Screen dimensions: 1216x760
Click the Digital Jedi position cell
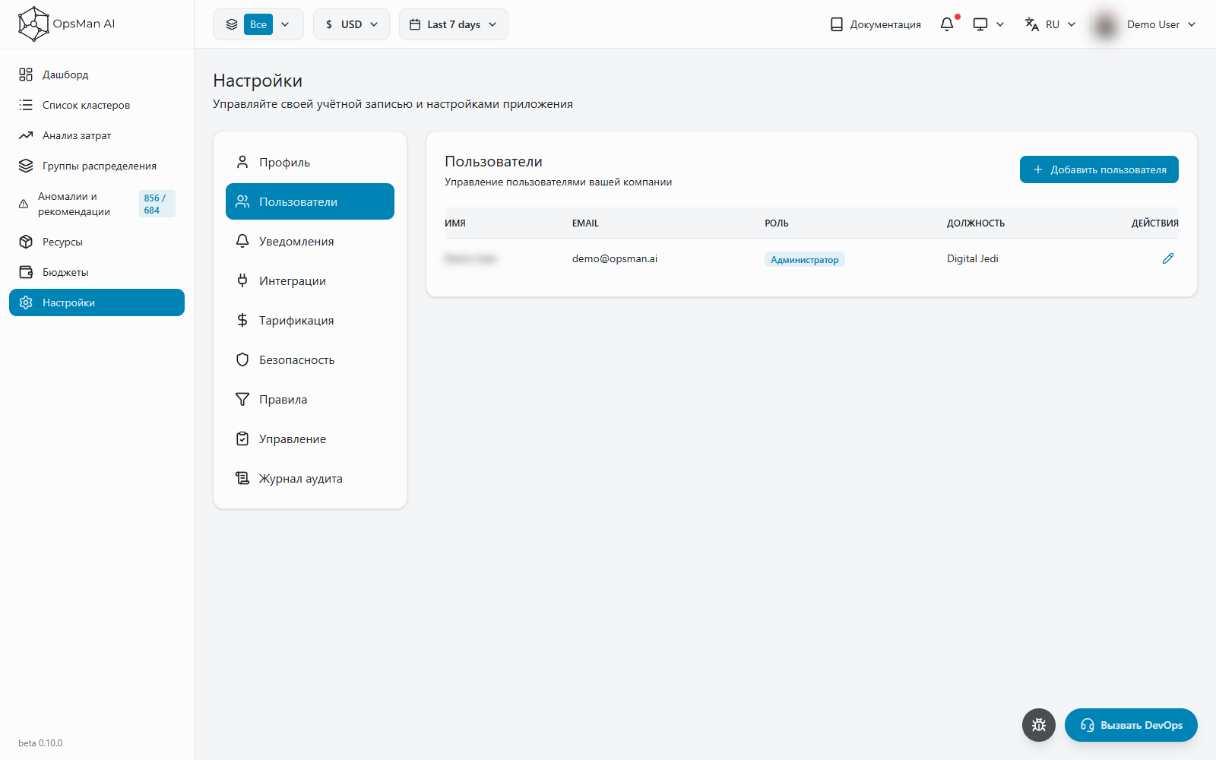pyautogui.click(x=973, y=258)
